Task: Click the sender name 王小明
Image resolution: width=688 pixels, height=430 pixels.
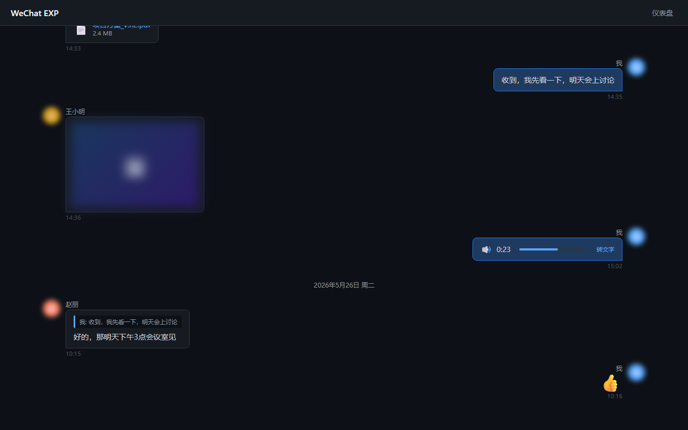Action: click(x=75, y=112)
